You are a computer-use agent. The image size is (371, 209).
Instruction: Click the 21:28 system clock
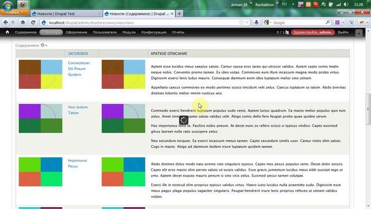(359, 4)
